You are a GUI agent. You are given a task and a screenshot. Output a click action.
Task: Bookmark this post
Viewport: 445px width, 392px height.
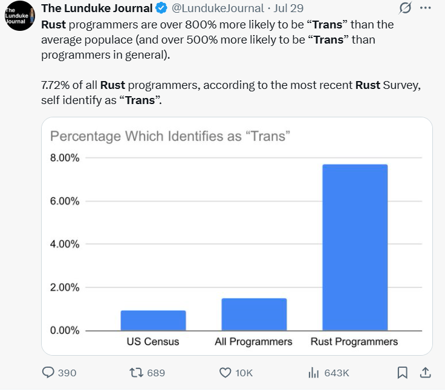coord(403,373)
